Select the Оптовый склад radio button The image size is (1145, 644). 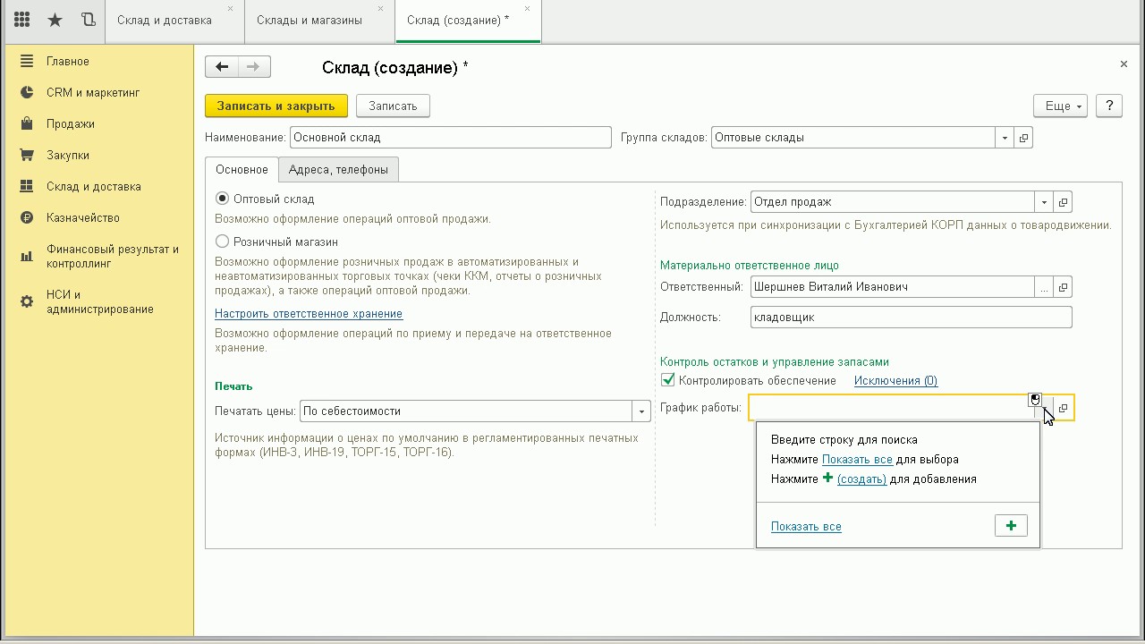click(x=223, y=199)
